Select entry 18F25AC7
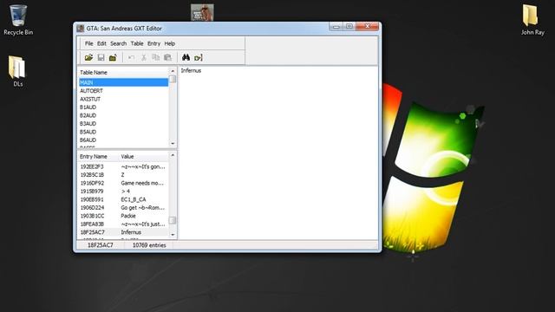Image resolution: width=555 pixels, height=312 pixels. (x=92, y=232)
